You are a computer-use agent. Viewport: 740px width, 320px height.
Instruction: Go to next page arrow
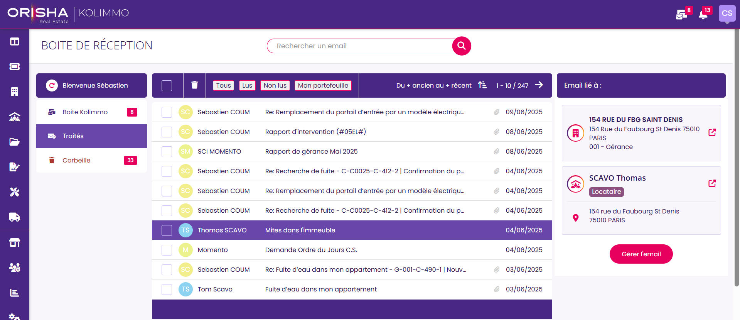tap(539, 85)
